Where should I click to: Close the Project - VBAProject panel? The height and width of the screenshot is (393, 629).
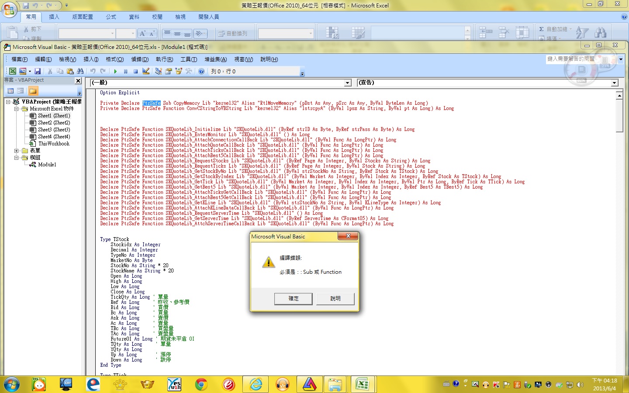78,81
